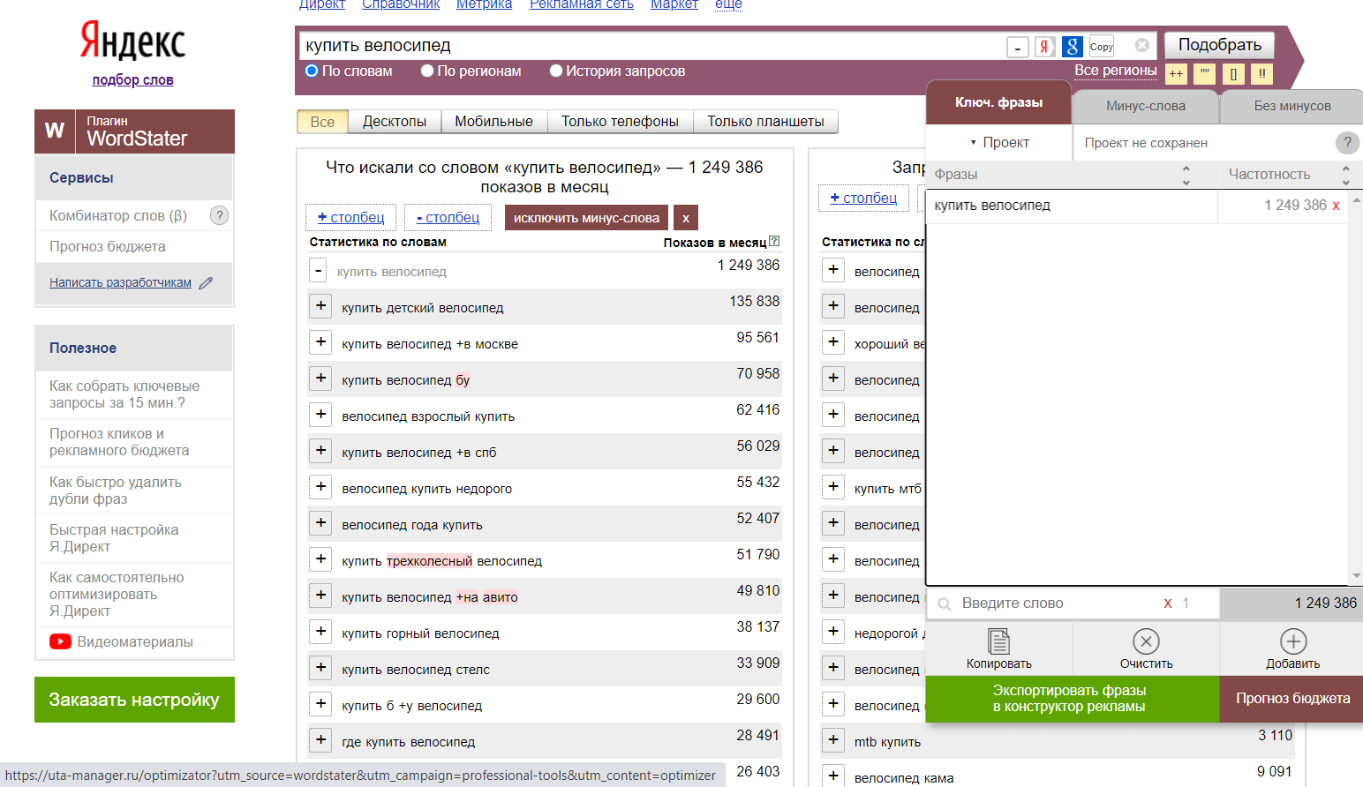Viewport: 1363px width, 787px height.
Task: Switch to the Без минусов tab
Action: pos(1292,106)
